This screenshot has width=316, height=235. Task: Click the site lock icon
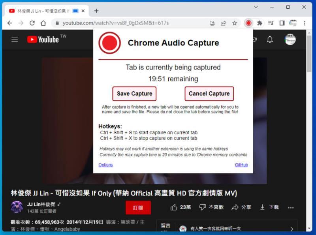click(x=57, y=23)
